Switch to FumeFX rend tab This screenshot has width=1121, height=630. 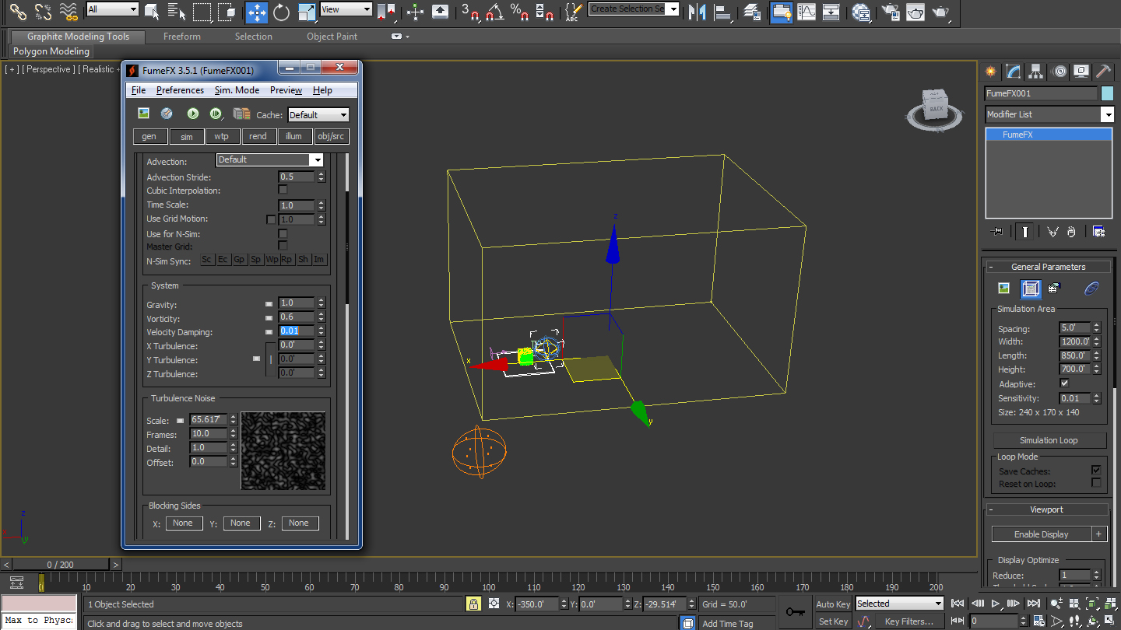click(x=258, y=136)
